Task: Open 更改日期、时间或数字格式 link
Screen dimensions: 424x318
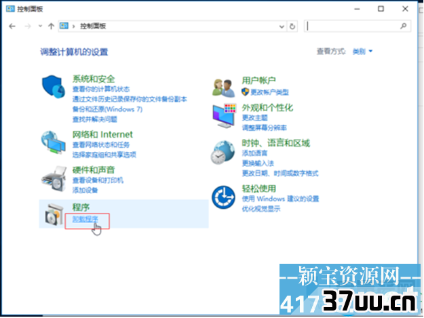Action: (x=280, y=173)
